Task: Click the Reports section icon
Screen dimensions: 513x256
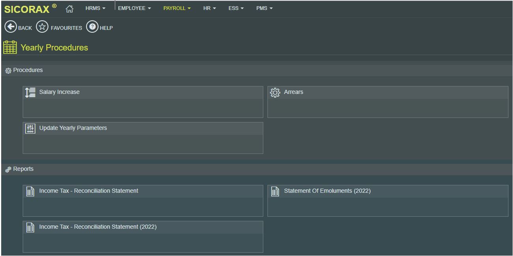Action: 8,169
